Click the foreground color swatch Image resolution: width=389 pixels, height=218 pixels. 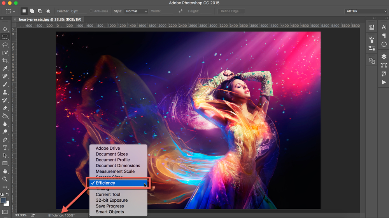tap(4, 201)
